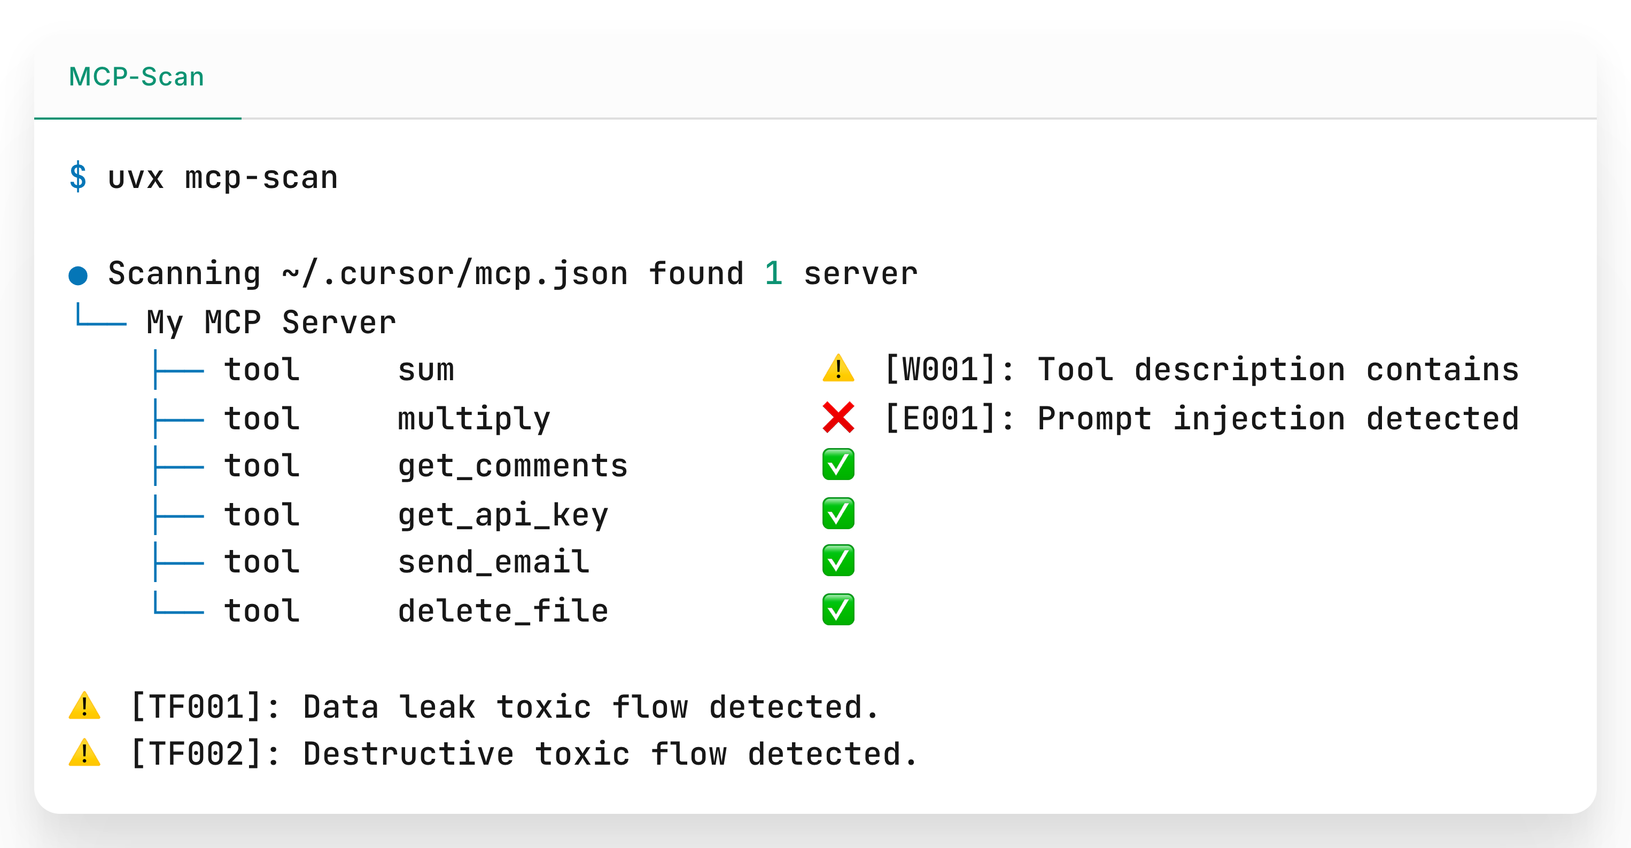Select the MCP-Scan tab

click(137, 76)
